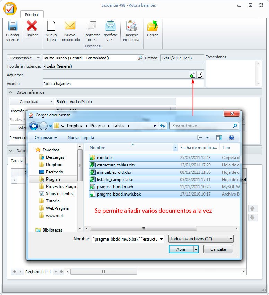Open the recent locations arrow beside navigation buttons

coord(50,126)
